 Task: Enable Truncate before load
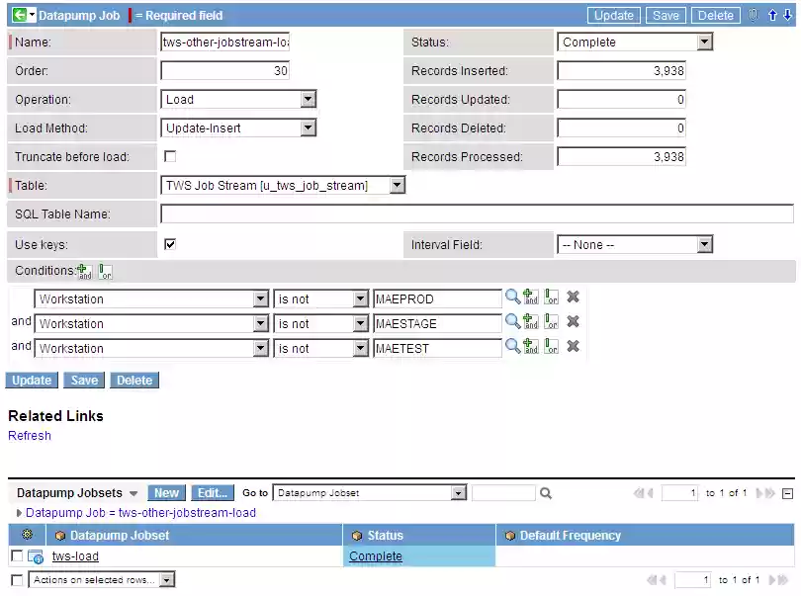[x=168, y=156]
